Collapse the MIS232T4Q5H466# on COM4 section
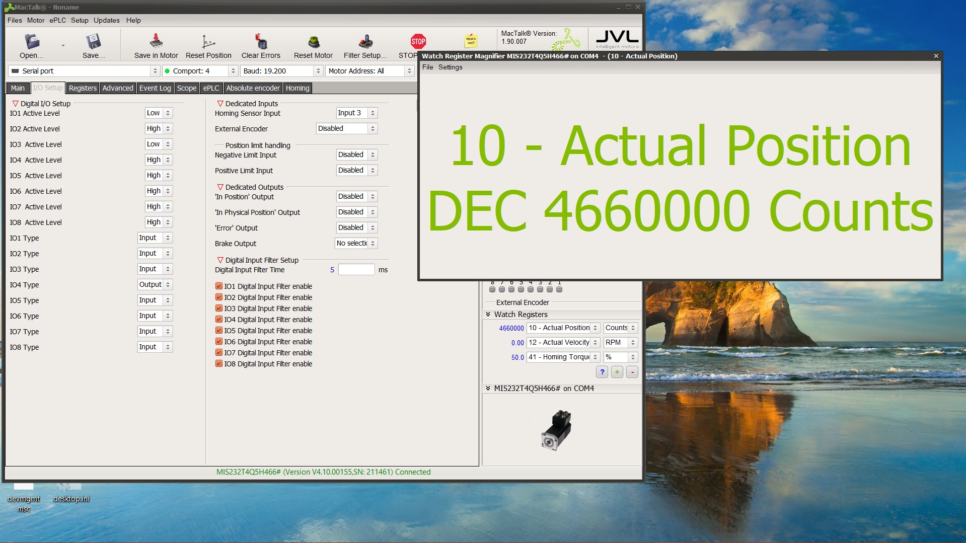Viewport: 966px width, 543px height. 488,388
